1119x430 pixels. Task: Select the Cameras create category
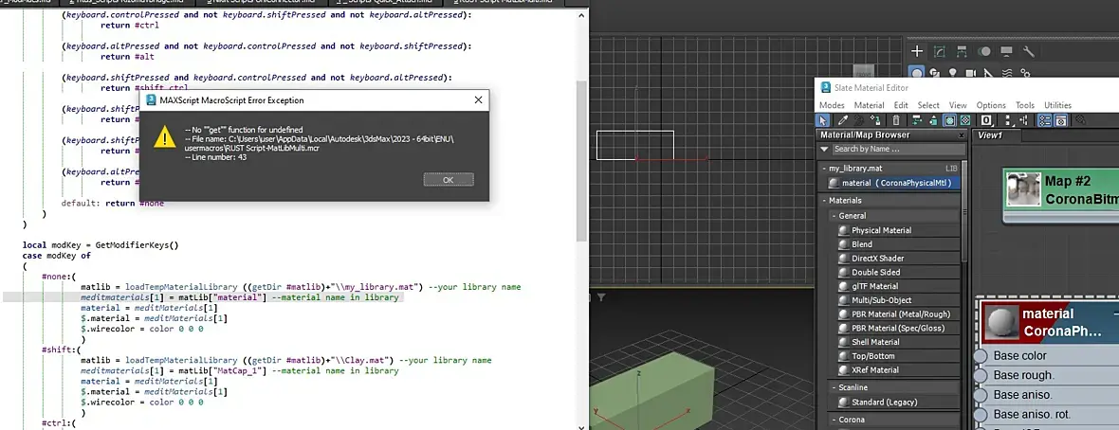coord(970,73)
